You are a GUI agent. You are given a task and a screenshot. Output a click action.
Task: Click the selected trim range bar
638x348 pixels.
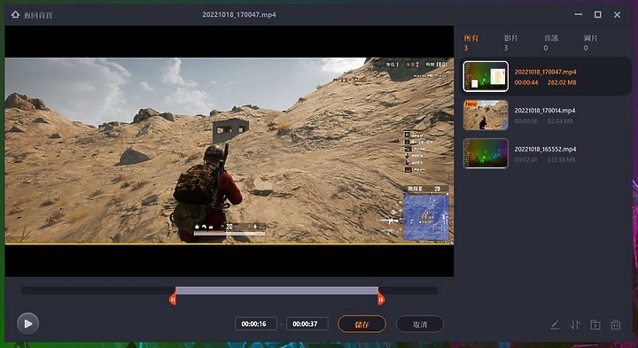(276, 290)
